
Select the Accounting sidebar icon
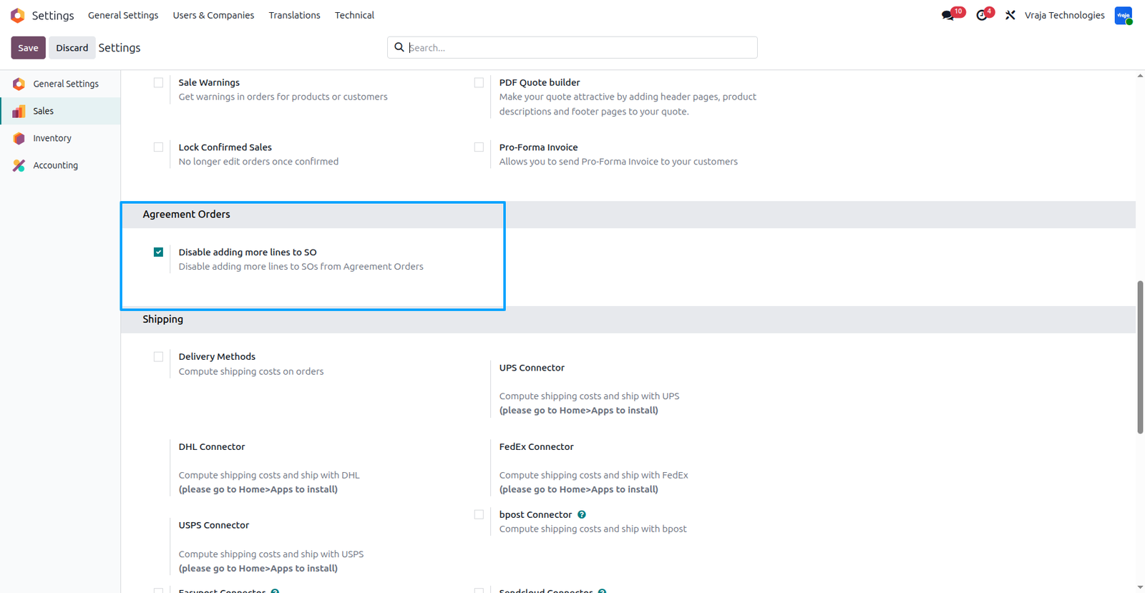[19, 165]
